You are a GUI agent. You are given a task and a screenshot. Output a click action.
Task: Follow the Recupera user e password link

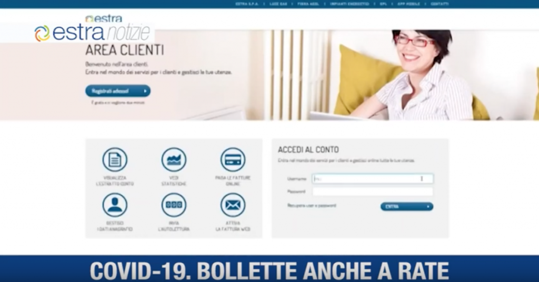312,205
